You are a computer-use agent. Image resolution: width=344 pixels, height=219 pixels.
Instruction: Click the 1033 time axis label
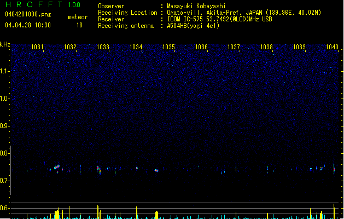pyautogui.click(x=103, y=47)
